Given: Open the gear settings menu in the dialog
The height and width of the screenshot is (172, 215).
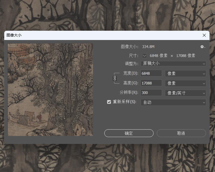Looking at the screenshot, I should coord(202,47).
